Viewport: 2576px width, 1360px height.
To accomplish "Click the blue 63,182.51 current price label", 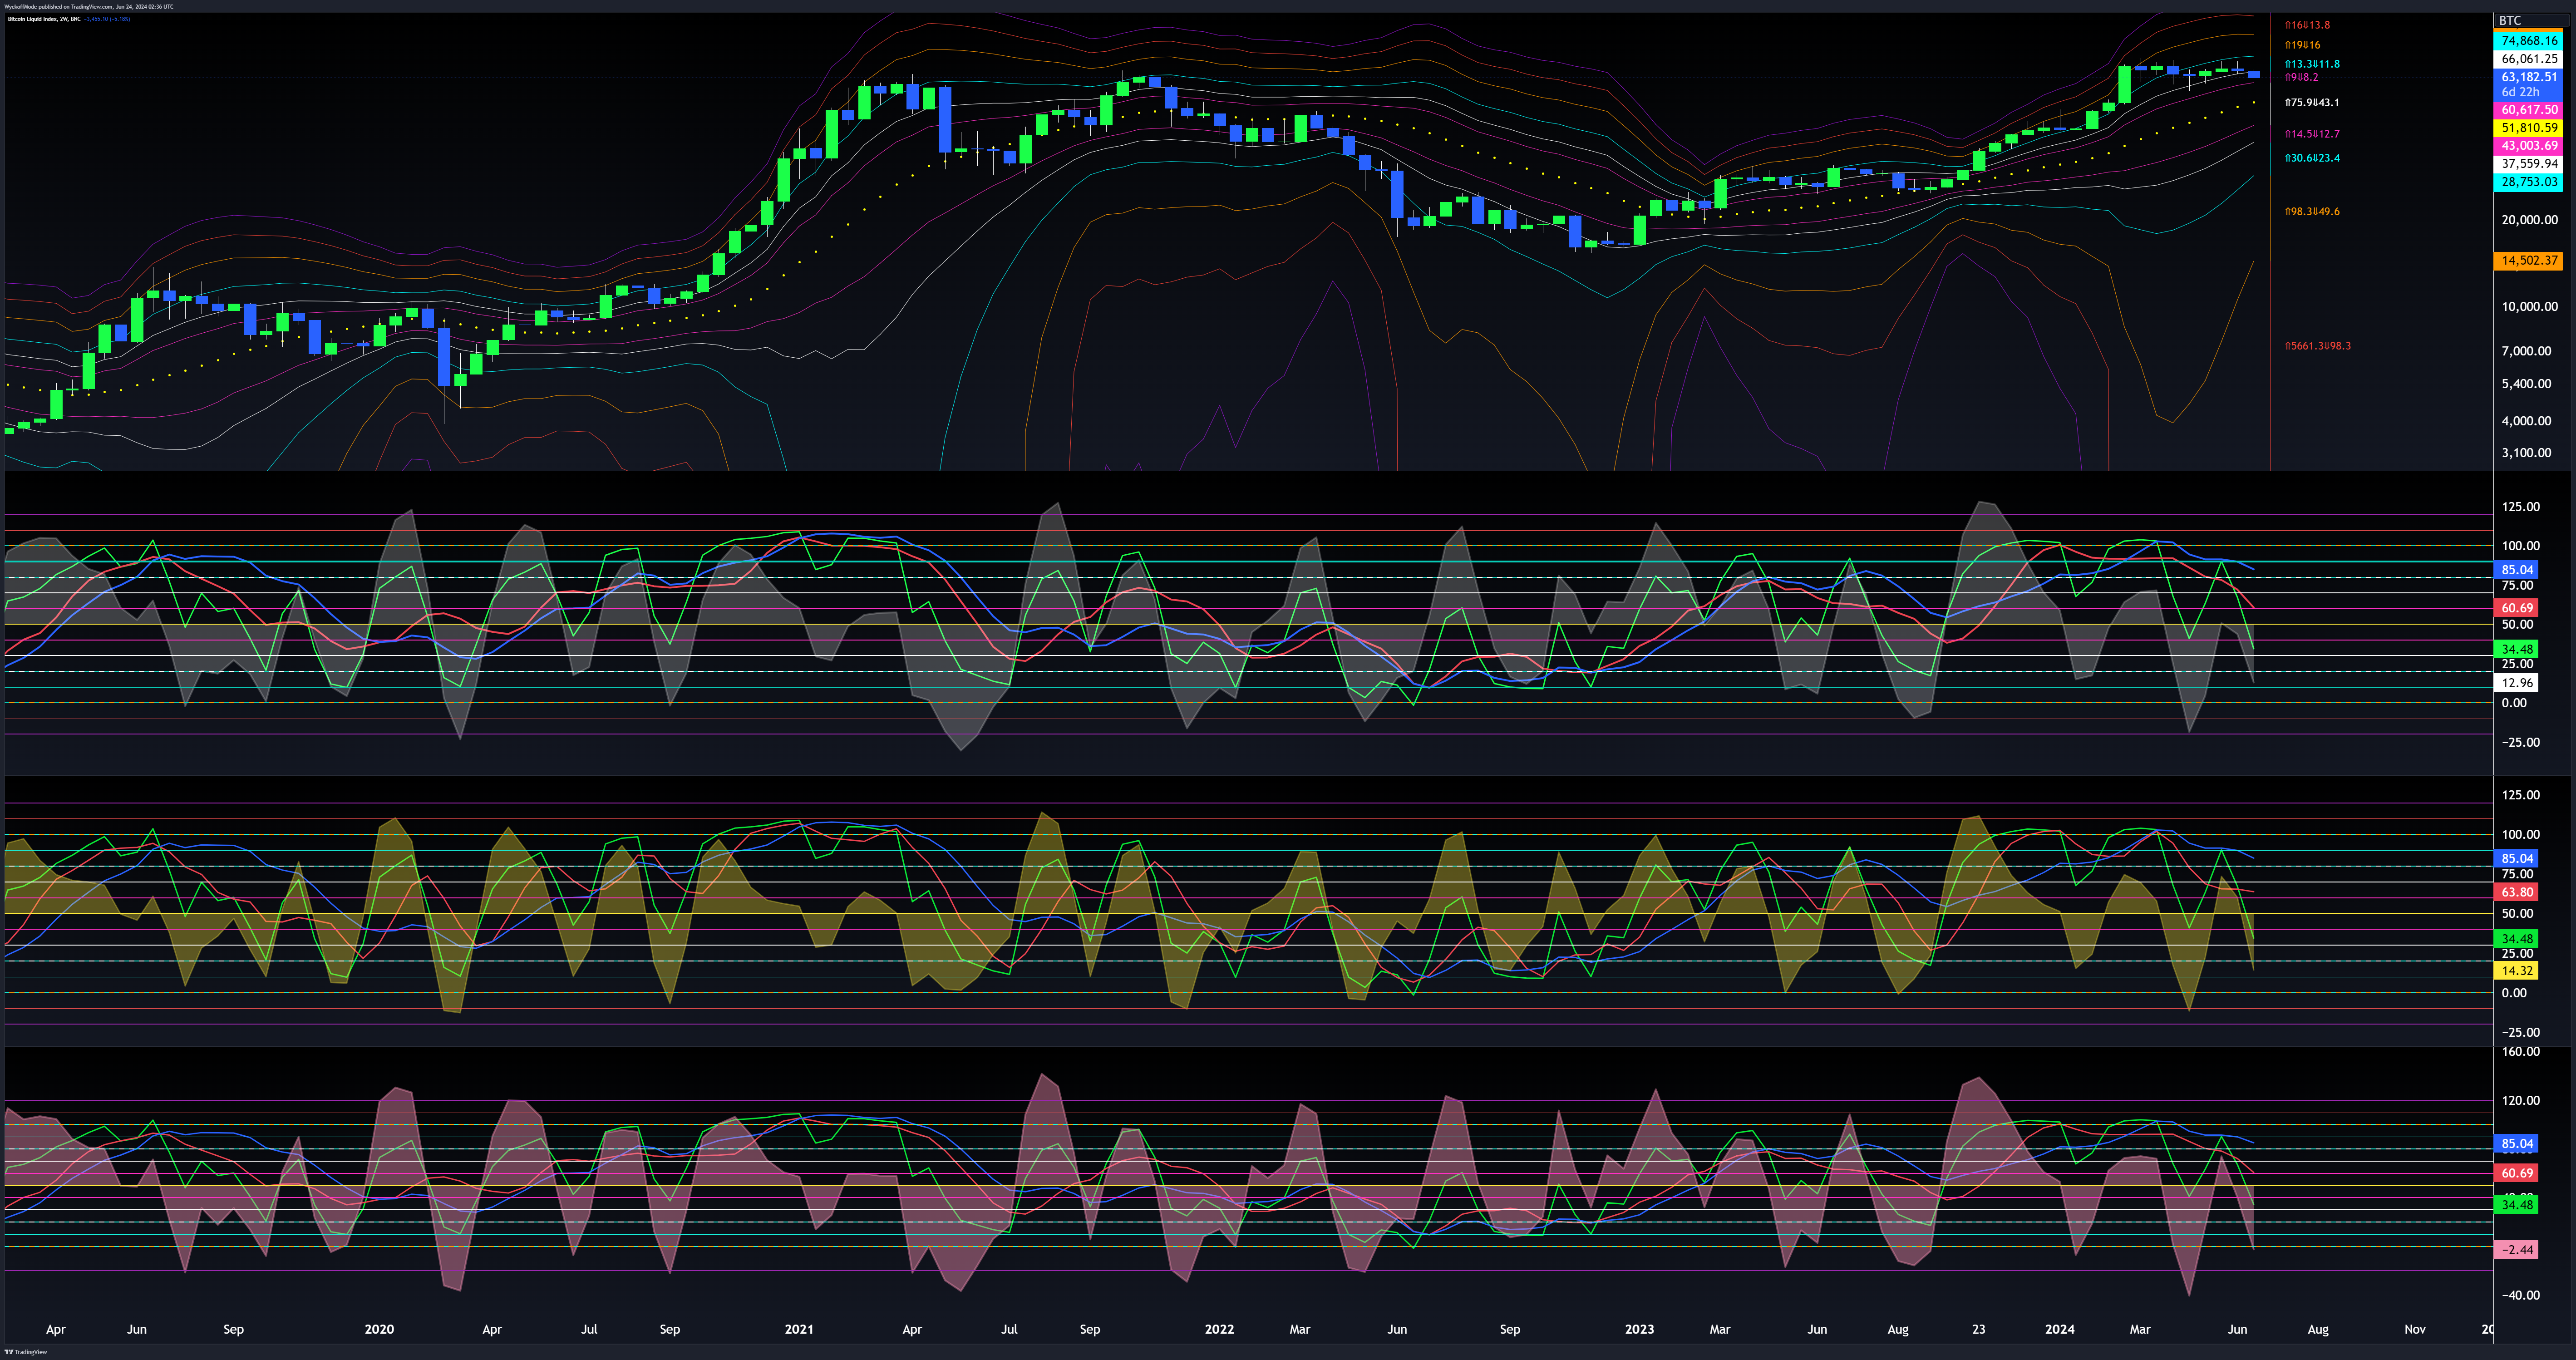I will [2529, 77].
